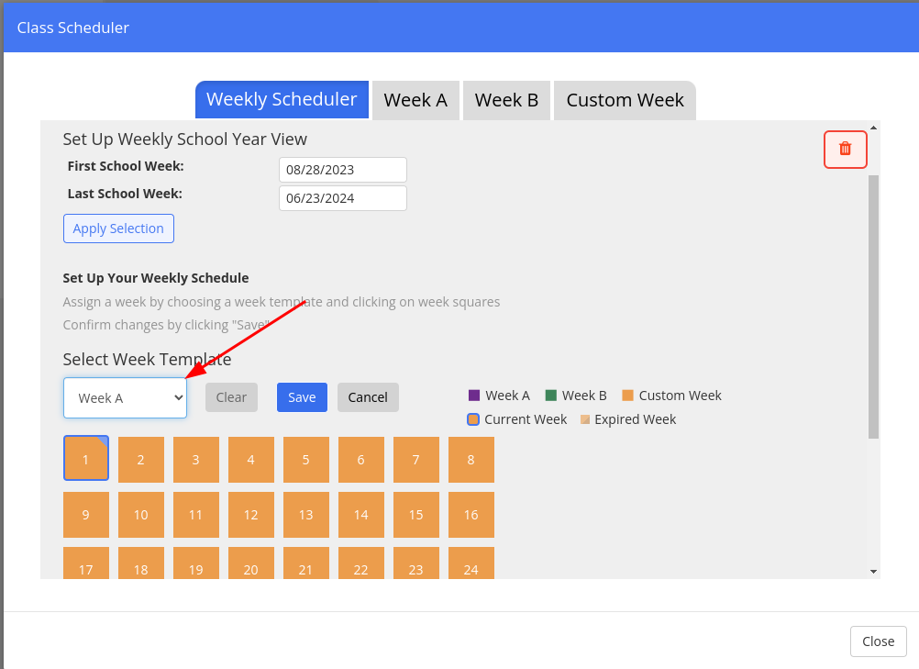Screen dimensions: 919x669
Task: Click the Apply Selection button
Action: [118, 229]
